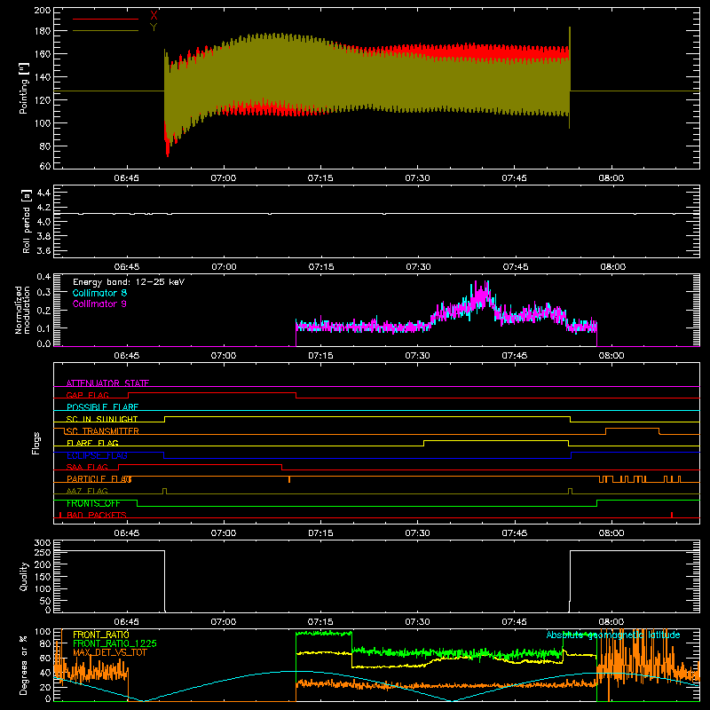Click 08:00 tick under the Pointing plot
The width and height of the screenshot is (710, 710).
click(611, 178)
